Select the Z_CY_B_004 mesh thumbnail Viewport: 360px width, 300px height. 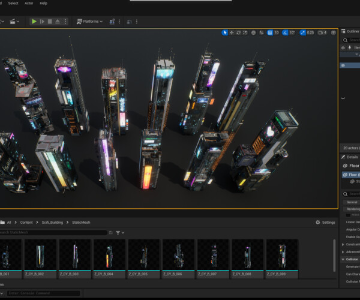109,259
